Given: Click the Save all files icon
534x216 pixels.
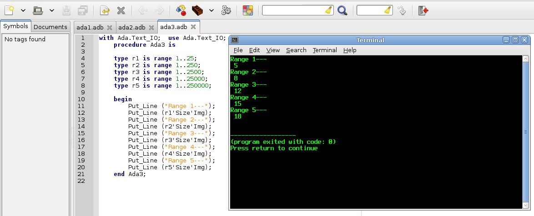Looking at the screenshot, I should [83, 10].
